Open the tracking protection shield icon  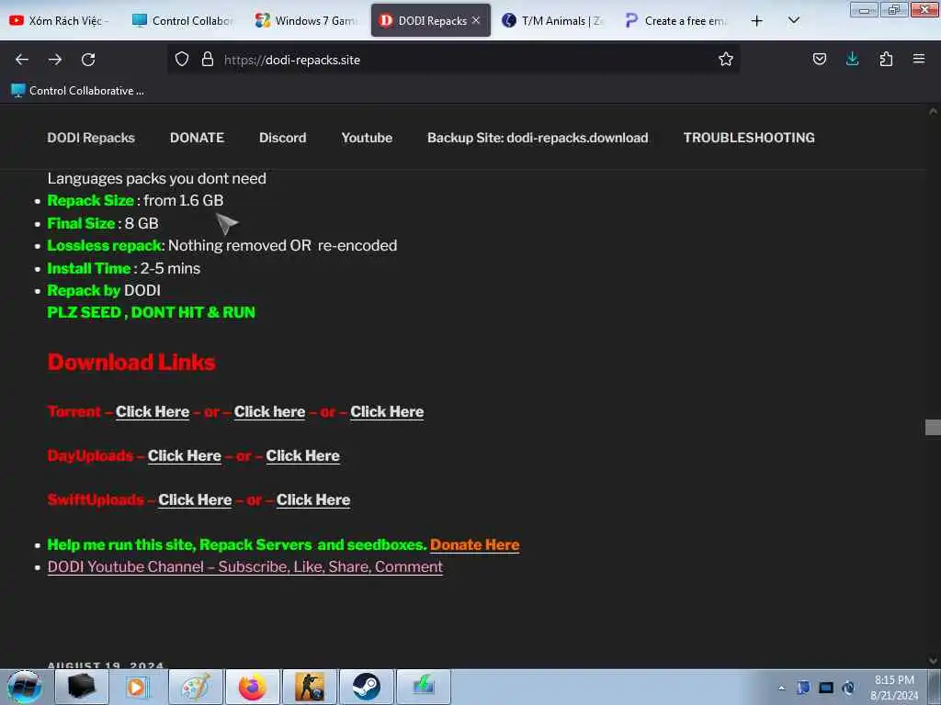(x=182, y=59)
